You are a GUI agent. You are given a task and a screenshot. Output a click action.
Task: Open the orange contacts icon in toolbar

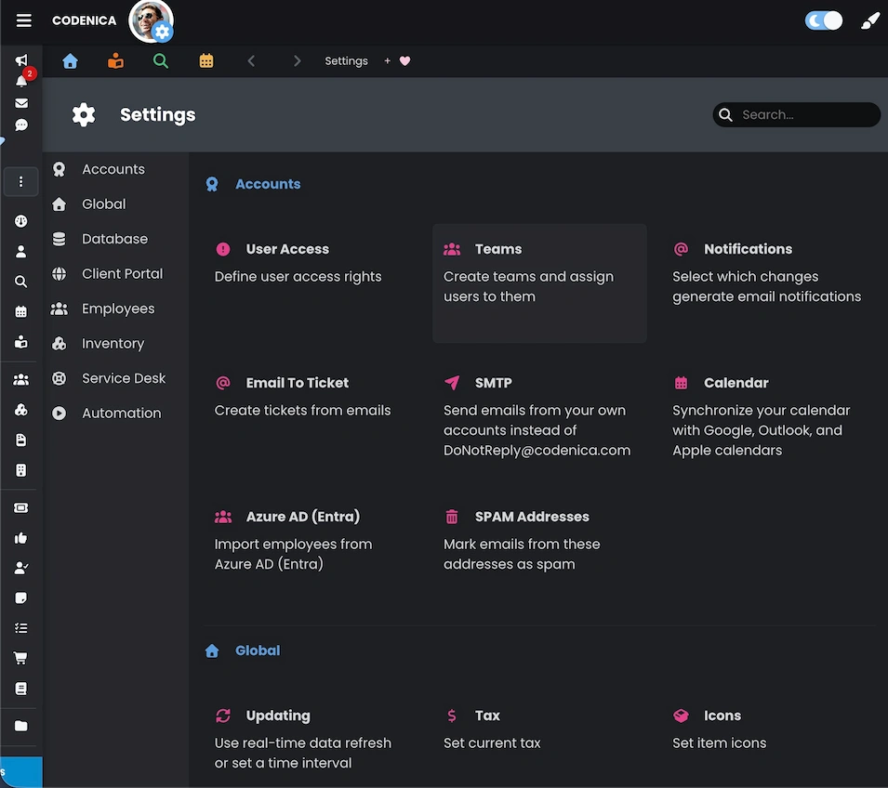(x=113, y=60)
